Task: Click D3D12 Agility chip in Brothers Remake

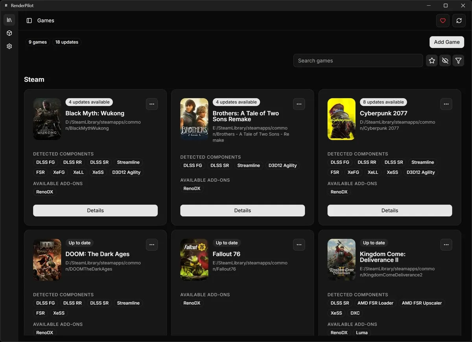Action: point(283,166)
